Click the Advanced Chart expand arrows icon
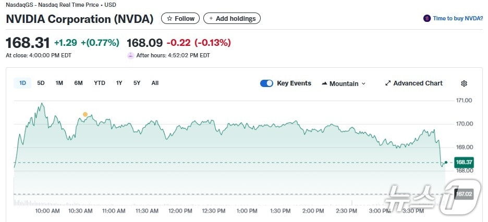Screen dimensions: 488x222 (x=388, y=83)
